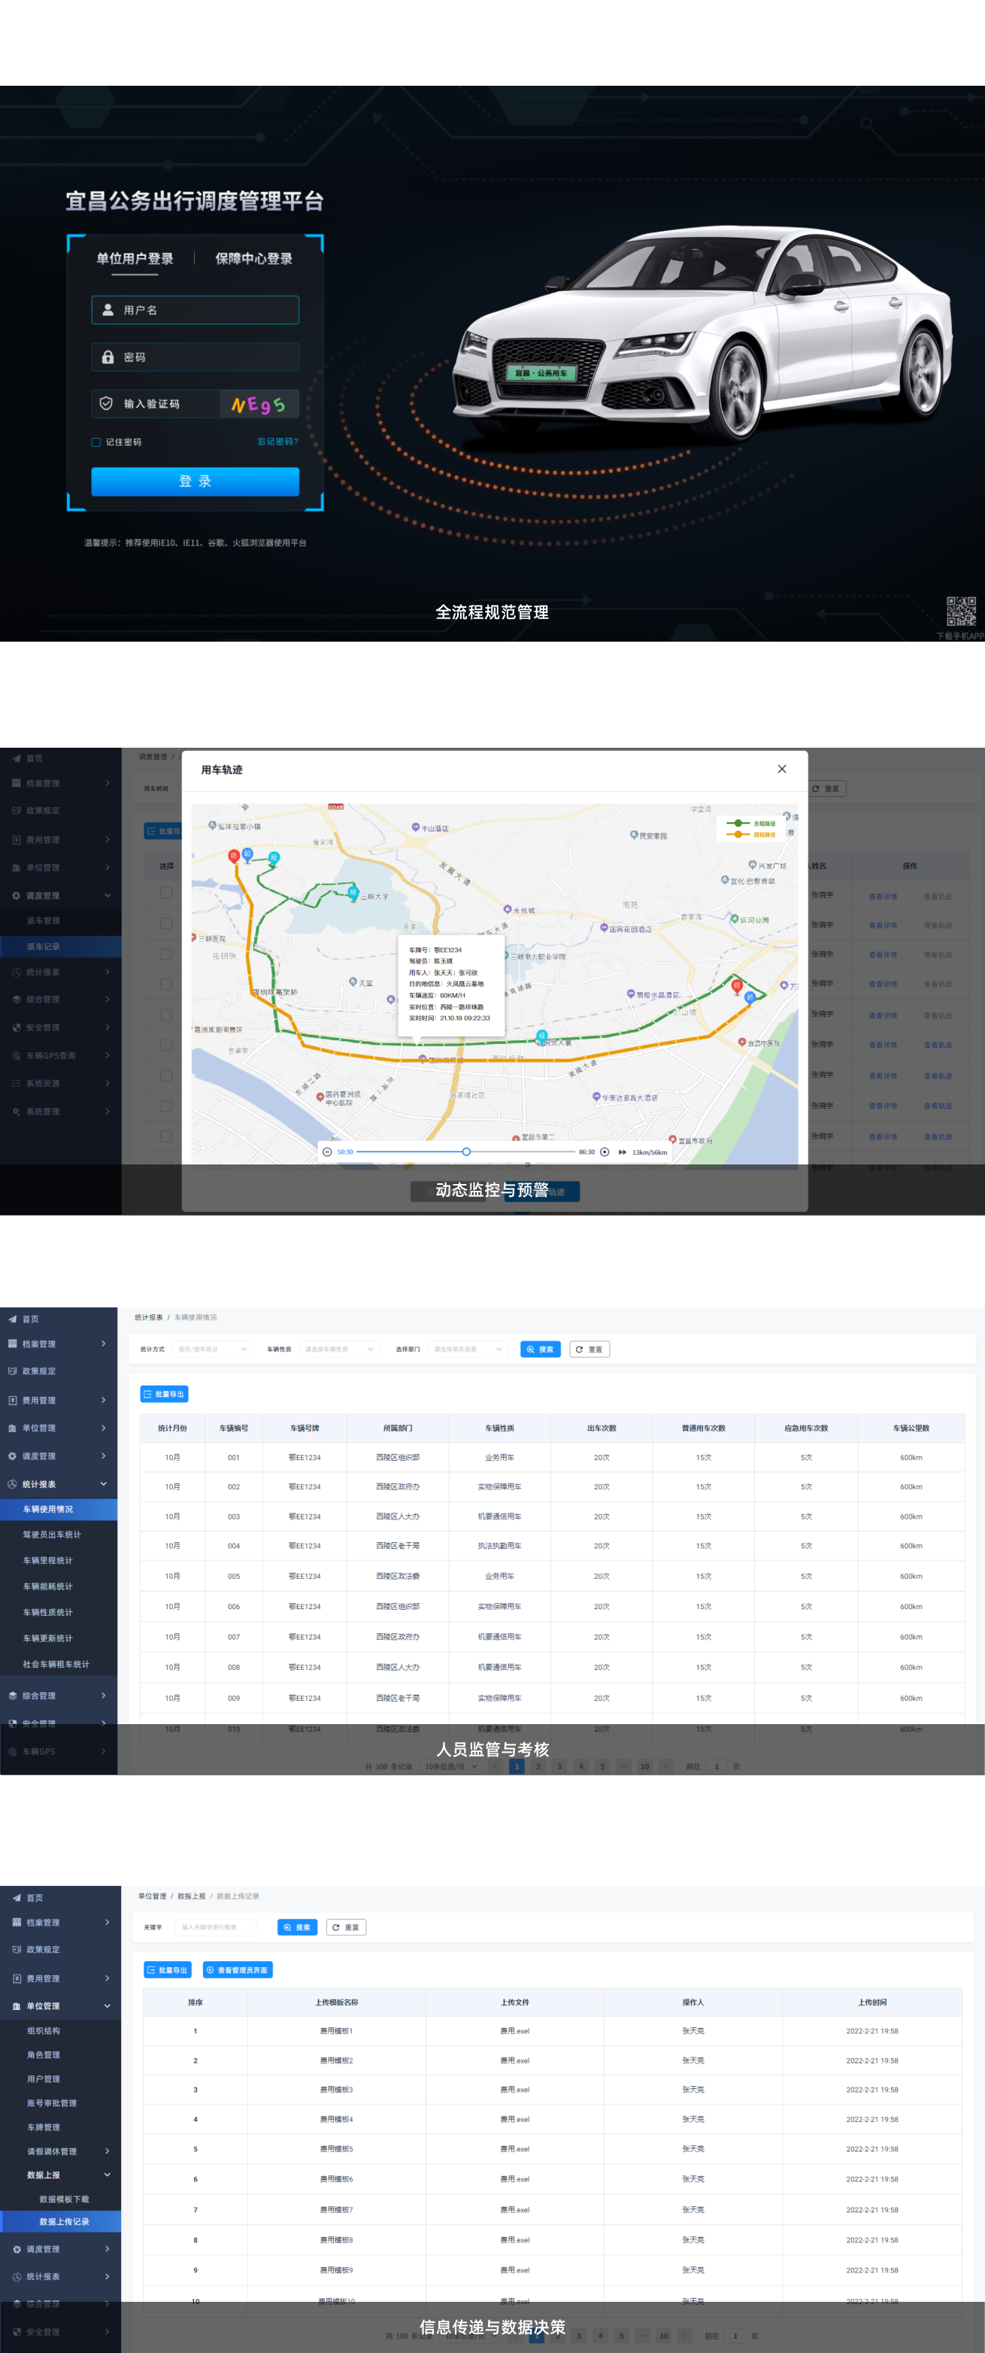Click the 查看管理员界面 button
Screen dimensions: 985x2353
pyautogui.click(x=238, y=1970)
